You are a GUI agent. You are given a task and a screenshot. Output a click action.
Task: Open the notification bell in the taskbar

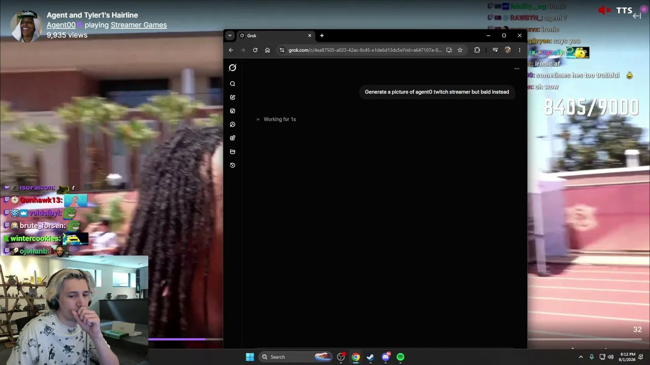pyautogui.click(x=641, y=357)
